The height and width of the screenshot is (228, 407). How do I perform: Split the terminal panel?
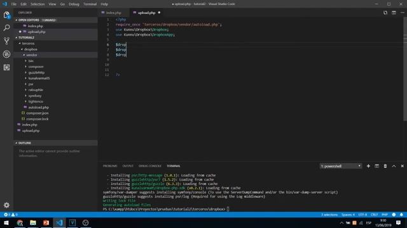tap(376, 166)
